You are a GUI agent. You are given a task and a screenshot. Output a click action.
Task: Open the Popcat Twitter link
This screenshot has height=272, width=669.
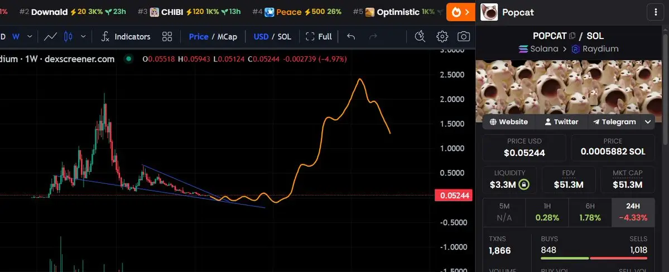point(561,122)
